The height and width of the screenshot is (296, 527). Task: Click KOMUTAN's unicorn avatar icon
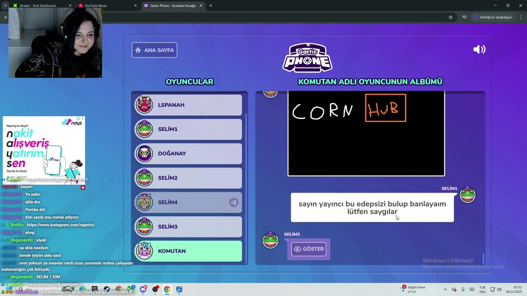(x=145, y=251)
